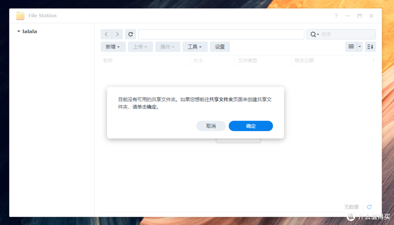The height and width of the screenshot is (225, 394).
Task: Switch to list view mode icon
Action: [351, 47]
